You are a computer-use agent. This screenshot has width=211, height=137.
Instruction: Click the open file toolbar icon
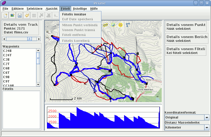(x=5, y=15)
